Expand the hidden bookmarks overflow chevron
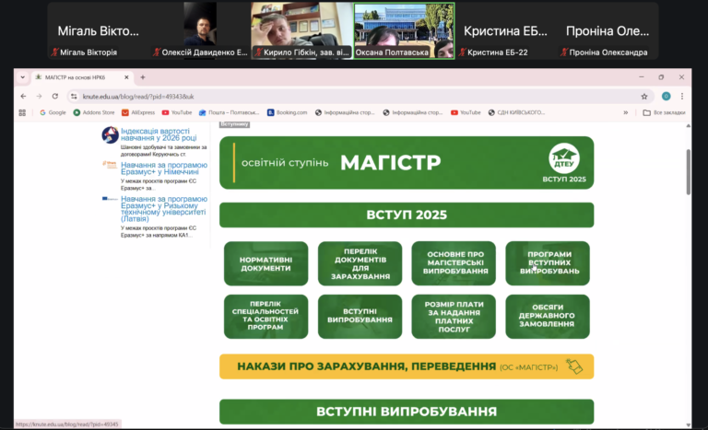Viewport: 708px width, 430px height. click(x=625, y=112)
